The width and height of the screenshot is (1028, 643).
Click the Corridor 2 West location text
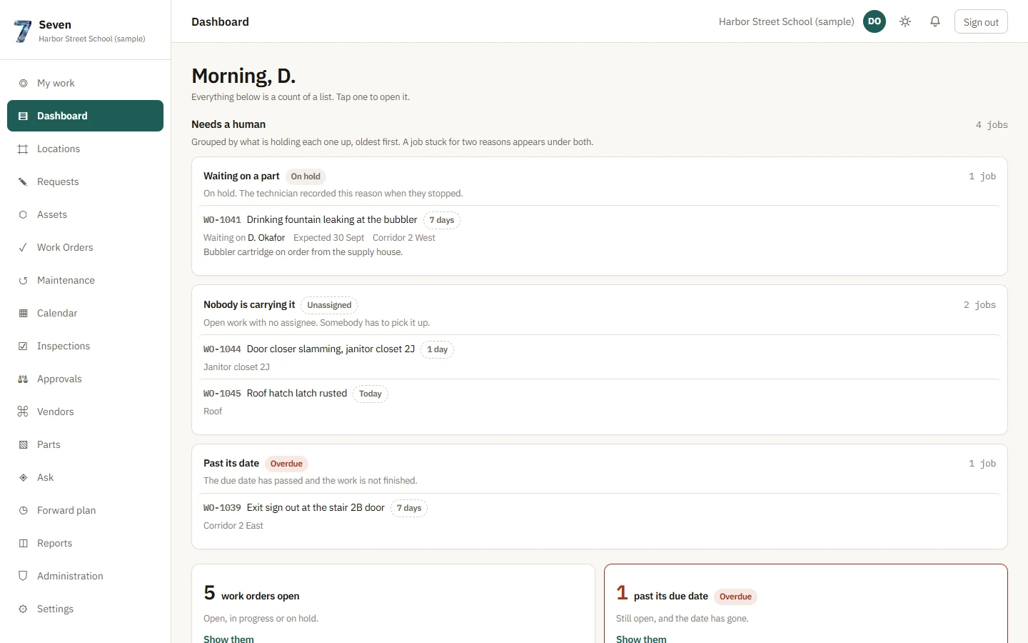tap(404, 238)
